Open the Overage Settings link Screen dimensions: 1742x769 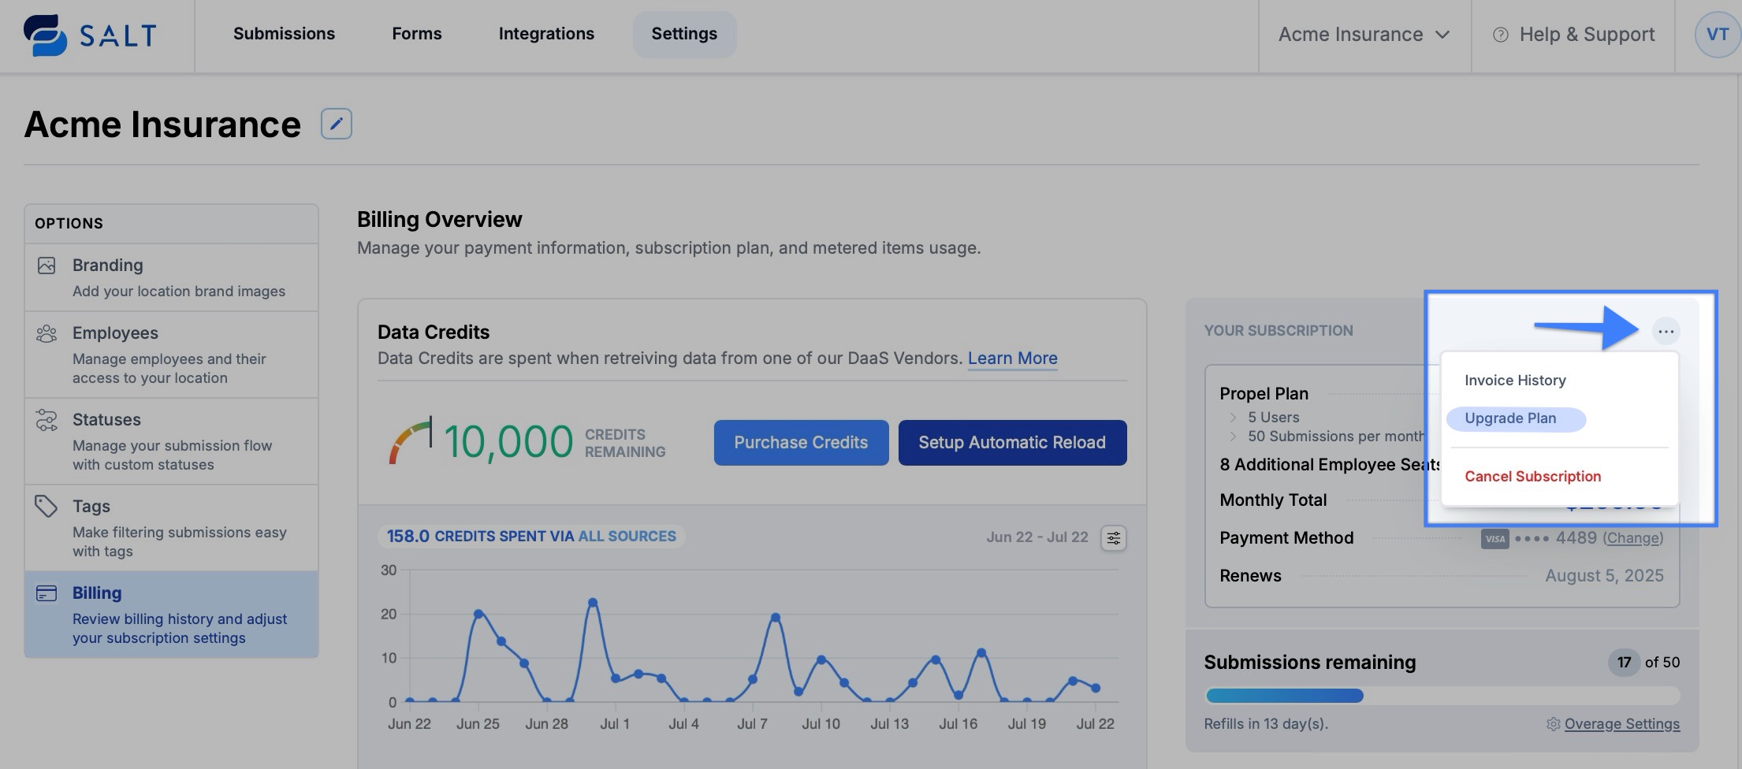click(1621, 724)
